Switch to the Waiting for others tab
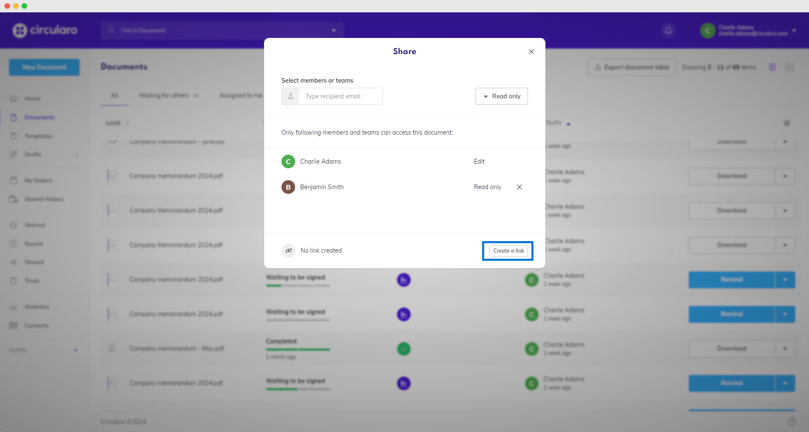This screenshot has width=809, height=432. tap(163, 95)
